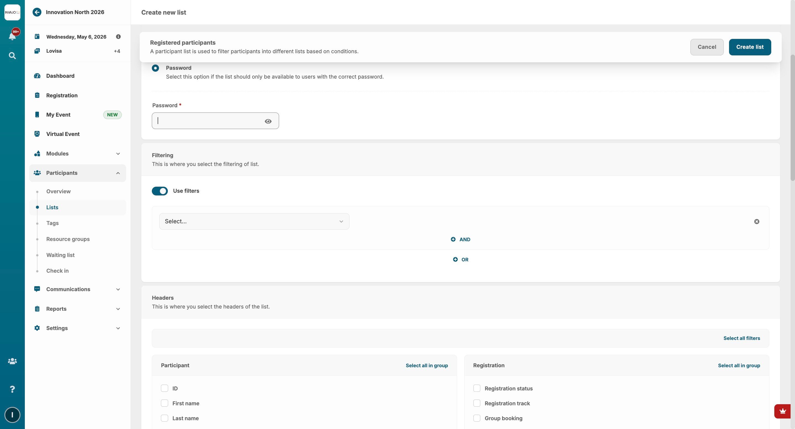Open the notifications bell
The height and width of the screenshot is (429, 795).
point(12,37)
